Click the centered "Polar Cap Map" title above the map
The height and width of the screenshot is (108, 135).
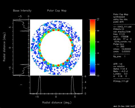coord(57,11)
